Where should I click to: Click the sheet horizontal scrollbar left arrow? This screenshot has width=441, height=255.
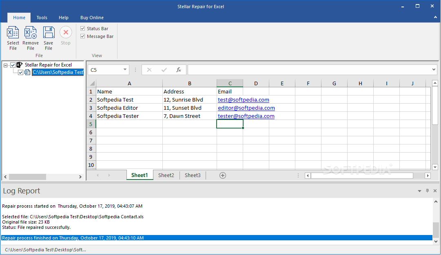(x=308, y=176)
